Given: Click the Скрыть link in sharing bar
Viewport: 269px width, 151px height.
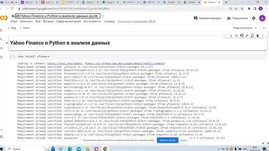Looking at the screenshot, I should pos(184,140).
